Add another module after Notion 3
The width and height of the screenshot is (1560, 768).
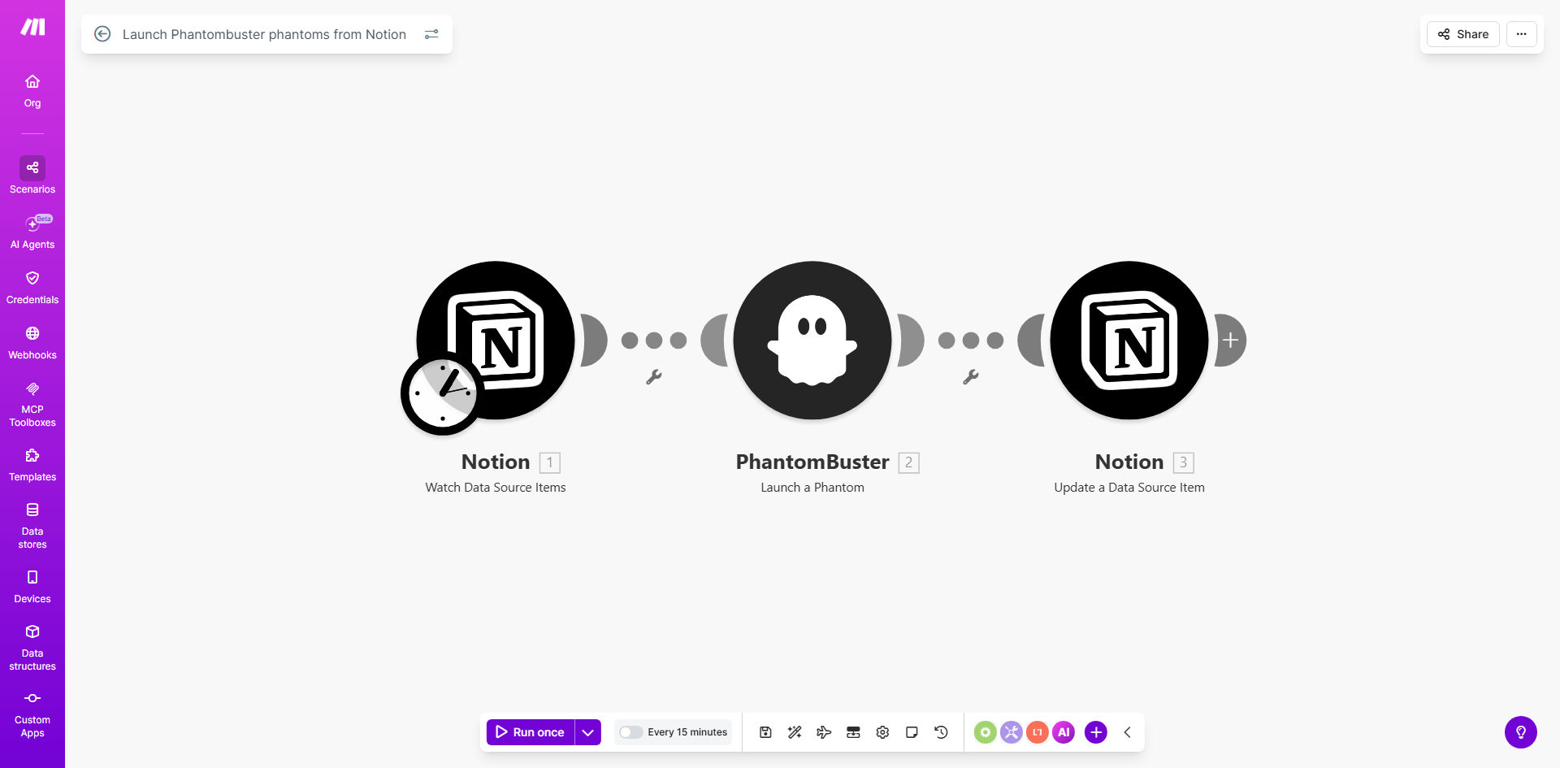[x=1230, y=341]
